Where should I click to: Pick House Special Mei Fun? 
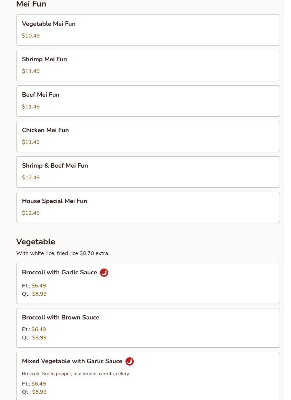(148, 207)
